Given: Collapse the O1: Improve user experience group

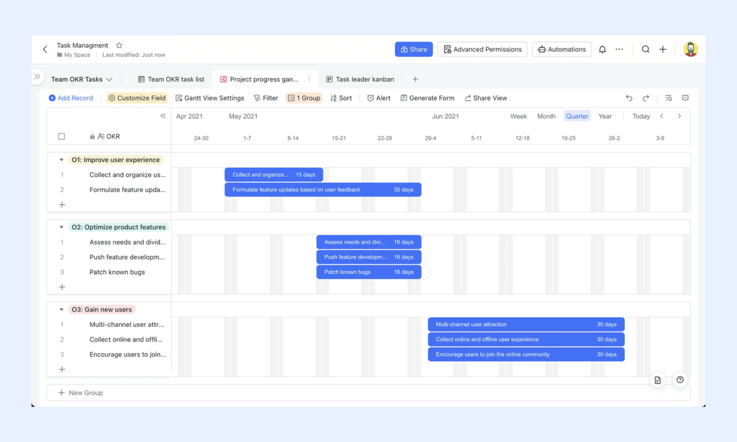Looking at the screenshot, I should 62,160.
